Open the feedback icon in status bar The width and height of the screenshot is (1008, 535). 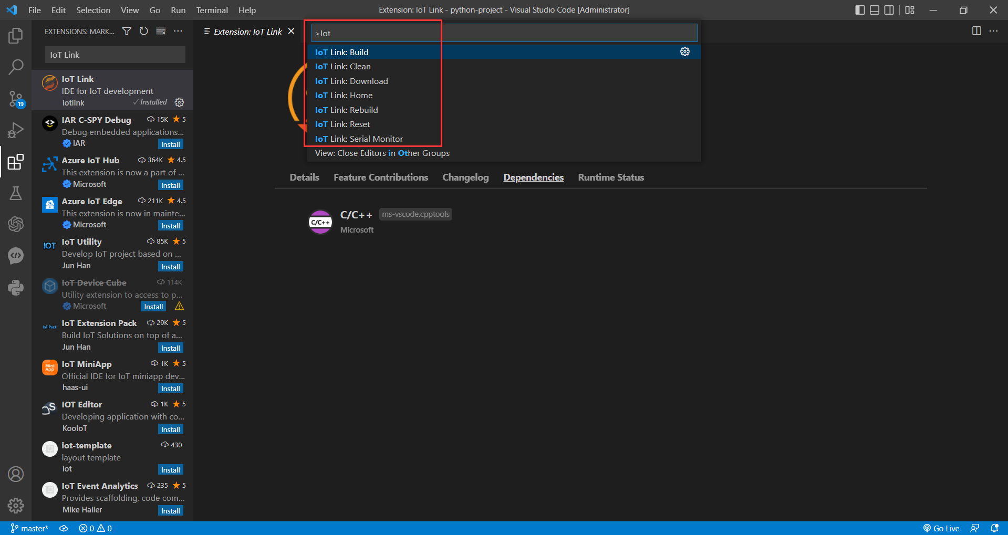click(975, 528)
